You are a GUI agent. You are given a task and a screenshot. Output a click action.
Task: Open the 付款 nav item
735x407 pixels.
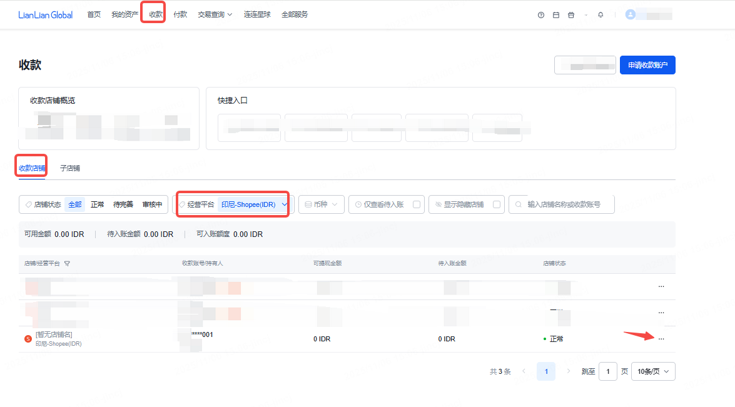(x=180, y=15)
